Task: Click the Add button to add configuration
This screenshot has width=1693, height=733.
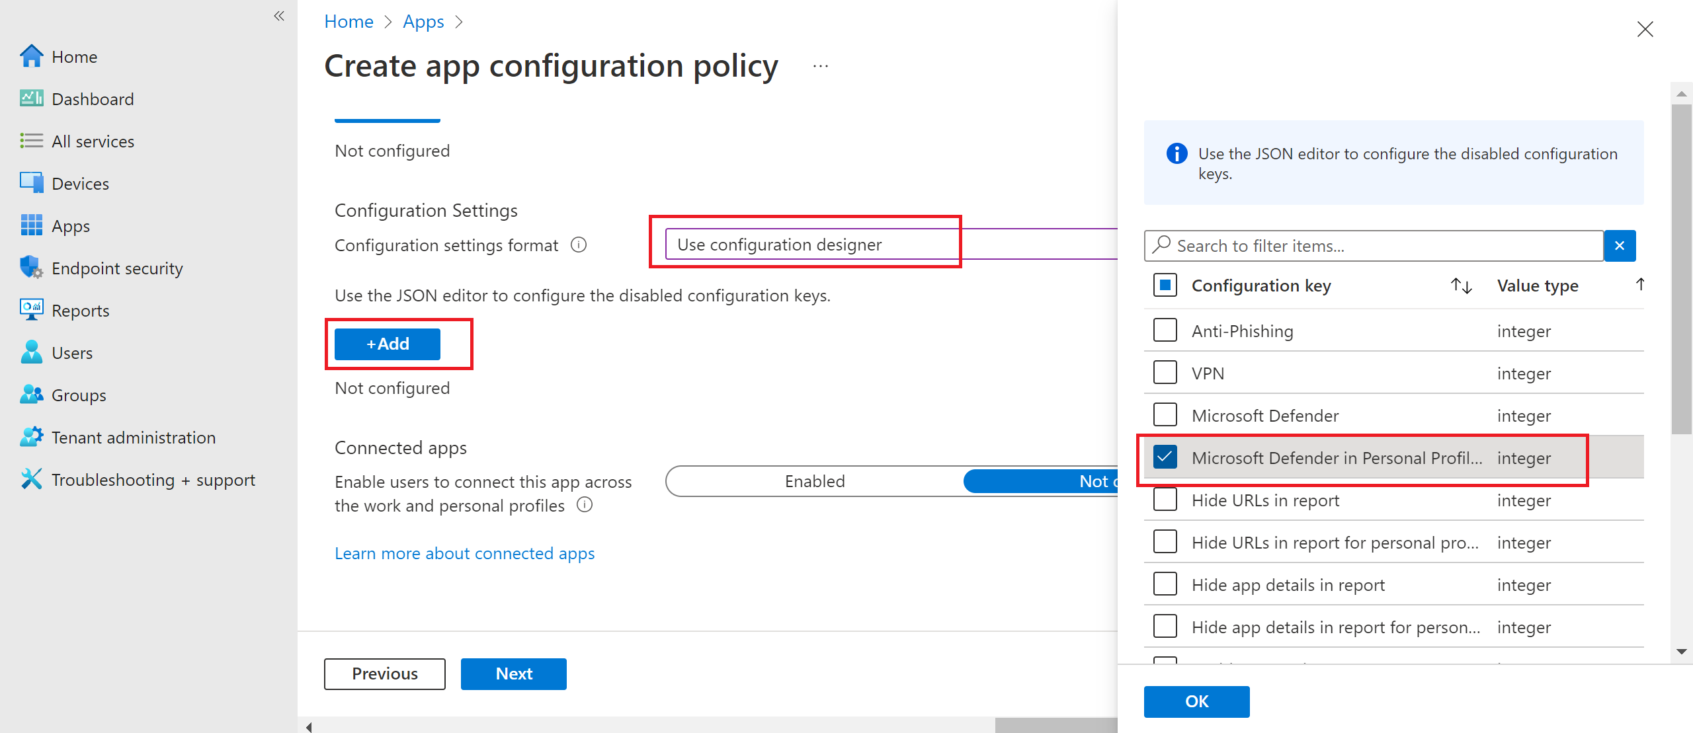Action: [386, 343]
